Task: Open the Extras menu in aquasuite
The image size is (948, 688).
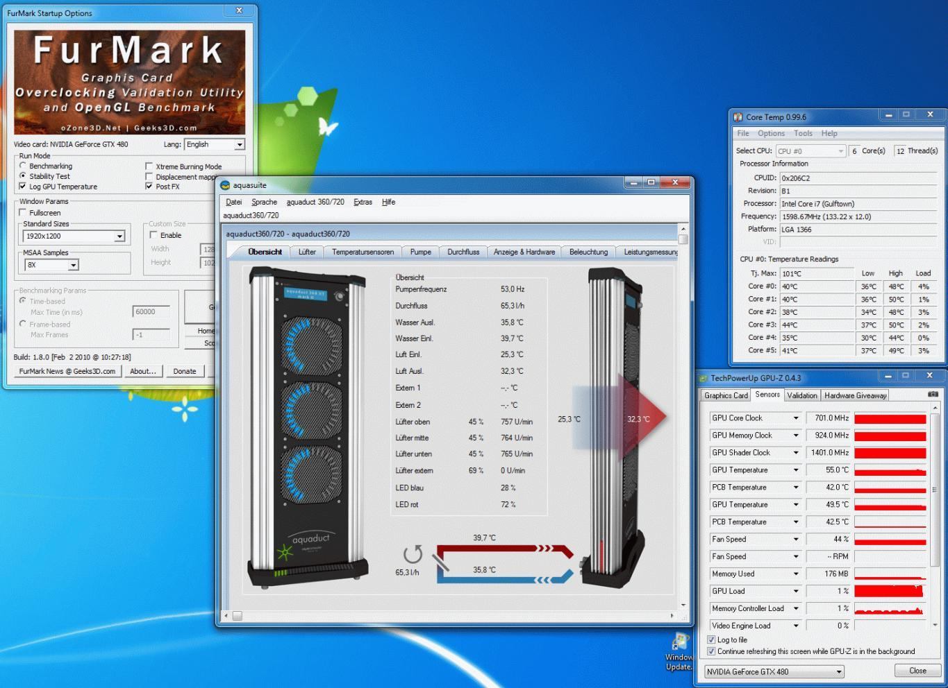Action: click(363, 202)
